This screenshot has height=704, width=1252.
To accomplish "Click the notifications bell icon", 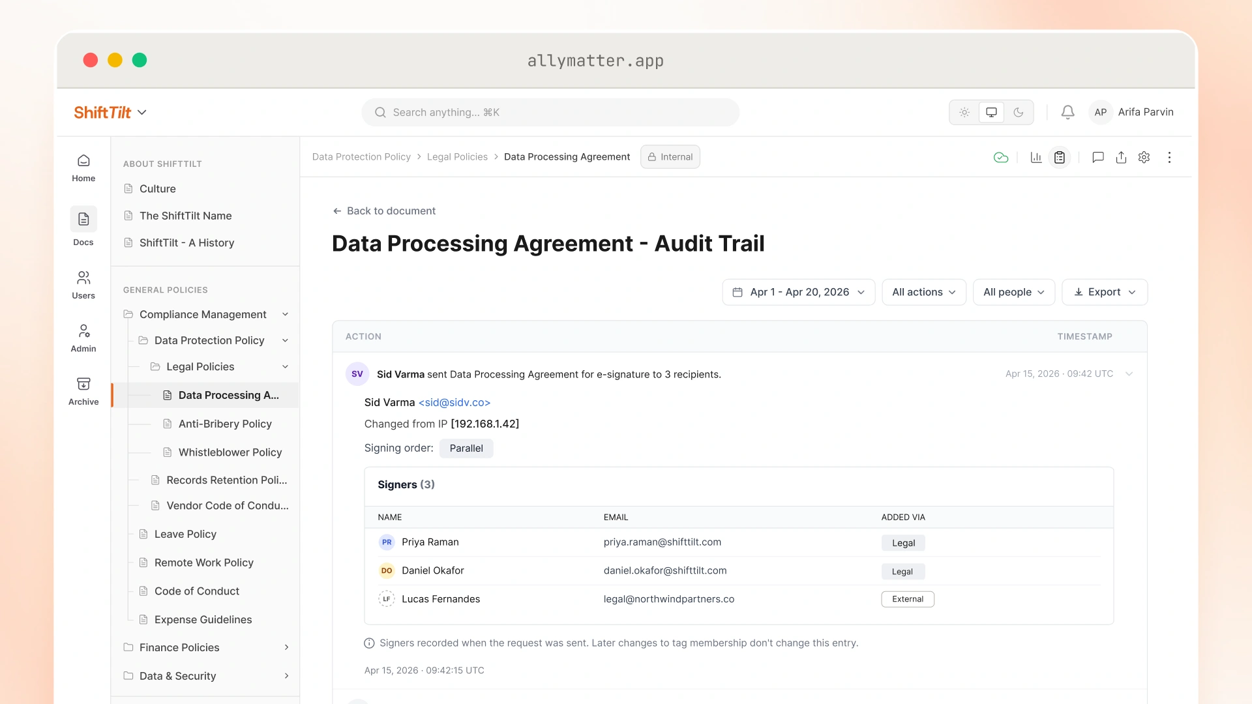I will [1067, 112].
